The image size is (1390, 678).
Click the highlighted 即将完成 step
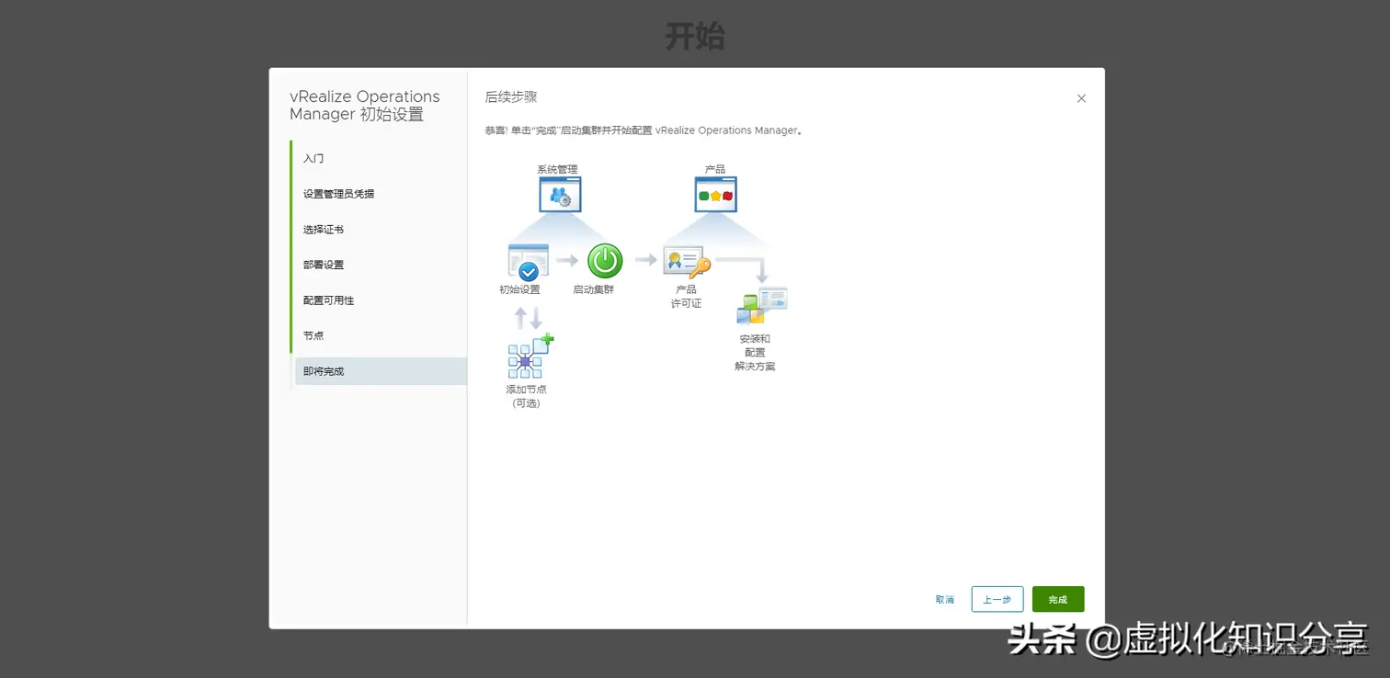(324, 371)
